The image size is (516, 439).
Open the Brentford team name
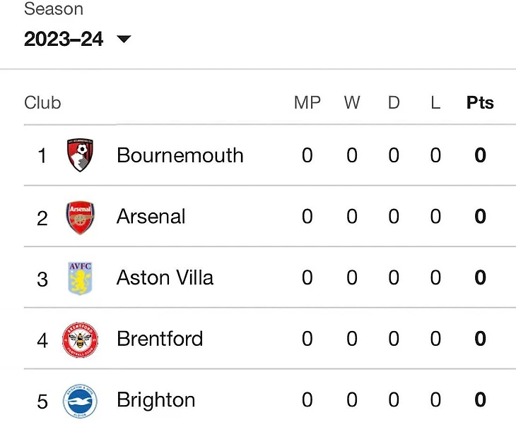pos(160,339)
